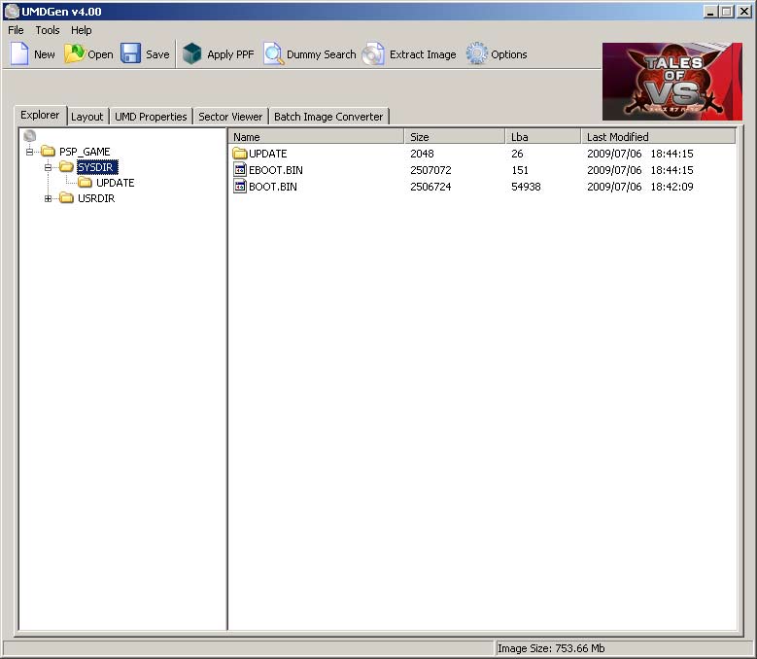
Task: Click the Apply PPF box icon
Action: (191, 53)
